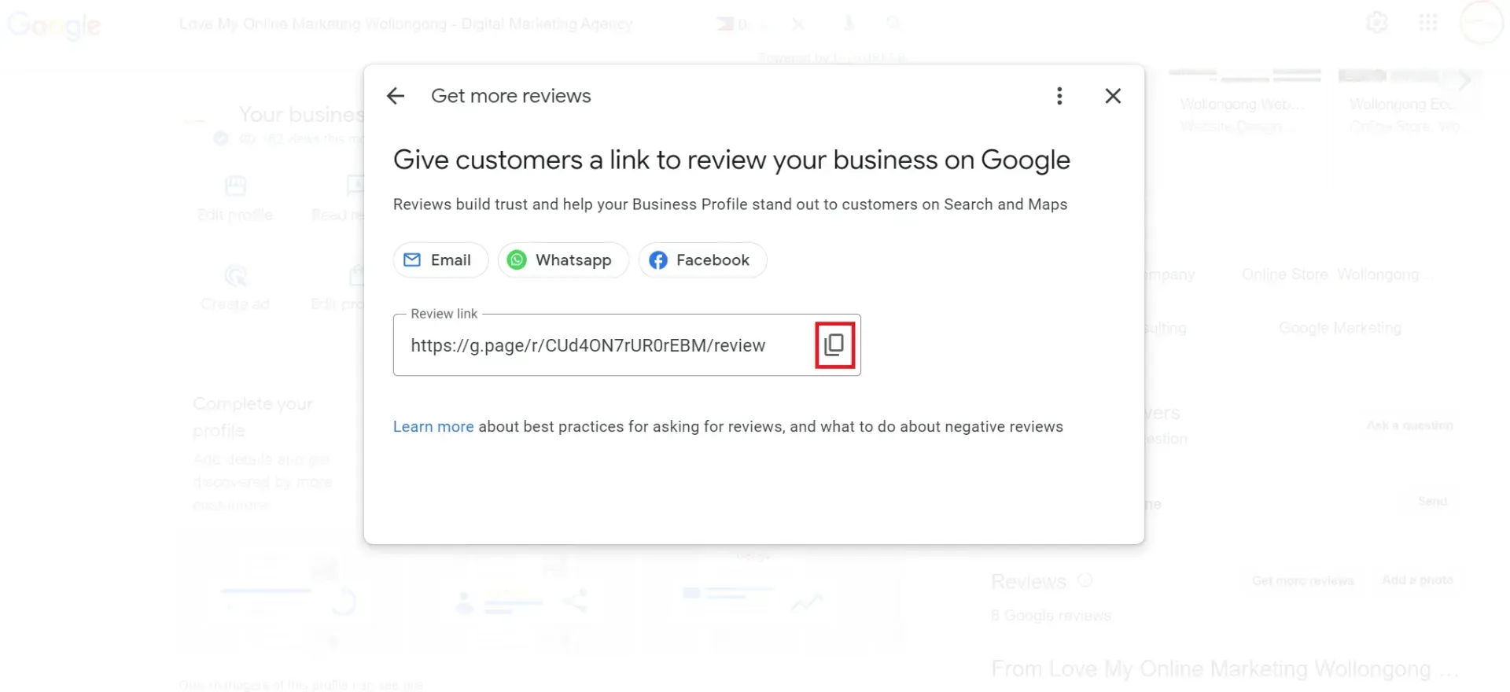Click 'Get more reviews' link in background page
Screen dimensions: 1510x692
click(x=1302, y=580)
